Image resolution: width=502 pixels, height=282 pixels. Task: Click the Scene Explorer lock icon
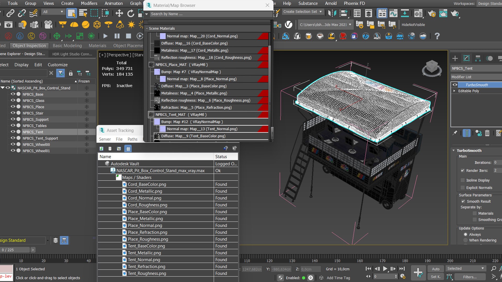[x=71, y=73]
